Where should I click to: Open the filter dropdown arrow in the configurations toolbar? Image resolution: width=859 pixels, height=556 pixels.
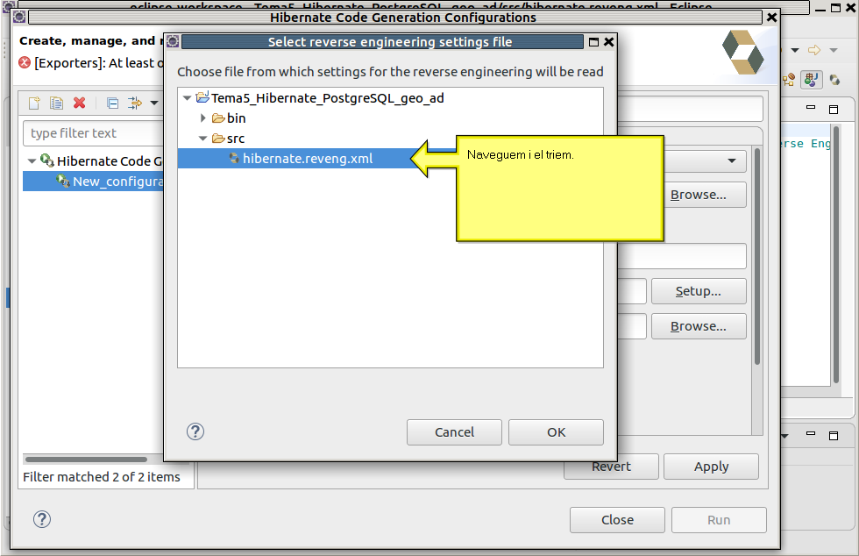154,103
